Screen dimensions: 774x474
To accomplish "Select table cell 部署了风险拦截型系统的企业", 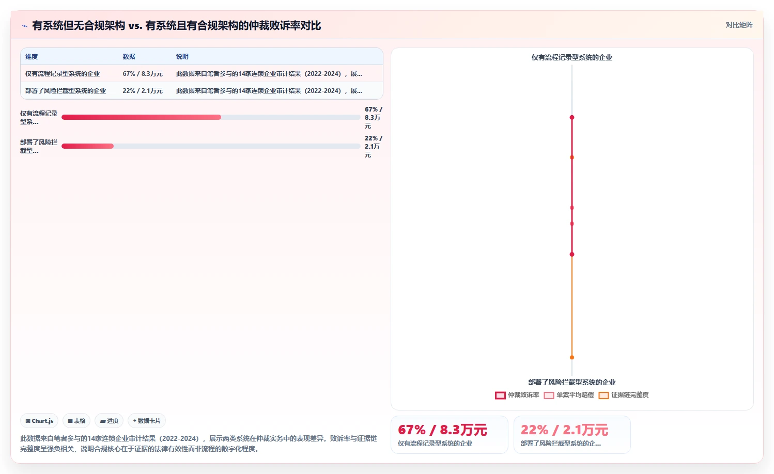I will tap(66, 91).
